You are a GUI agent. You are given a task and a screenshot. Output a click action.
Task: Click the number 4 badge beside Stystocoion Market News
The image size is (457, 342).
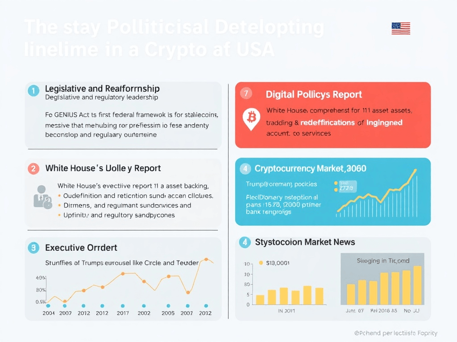point(245,242)
